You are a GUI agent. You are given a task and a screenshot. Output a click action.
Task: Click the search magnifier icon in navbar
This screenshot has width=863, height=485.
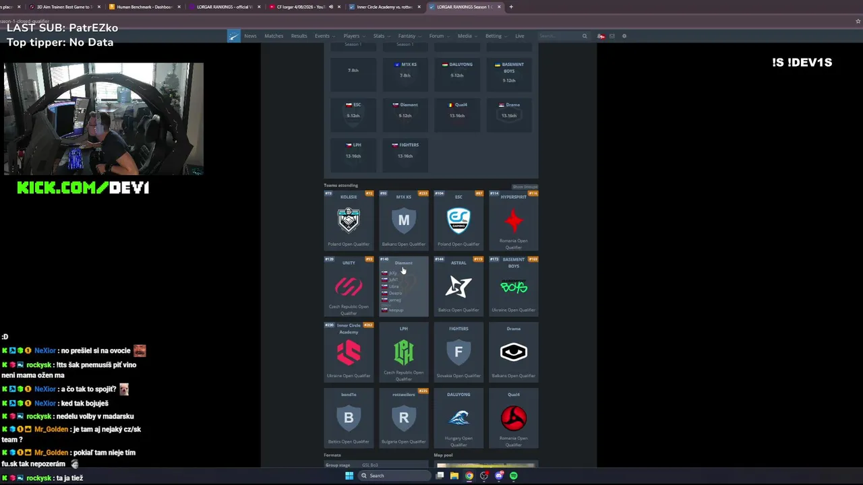(585, 36)
